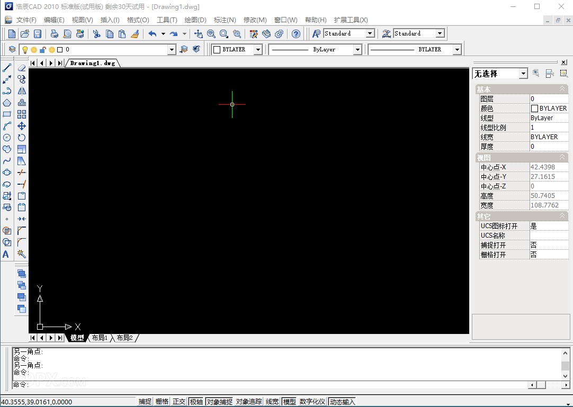
Task: Enable grid display via status bar
Action: point(161,401)
